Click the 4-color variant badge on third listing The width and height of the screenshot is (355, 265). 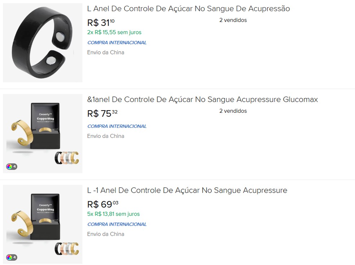[x=12, y=257]
